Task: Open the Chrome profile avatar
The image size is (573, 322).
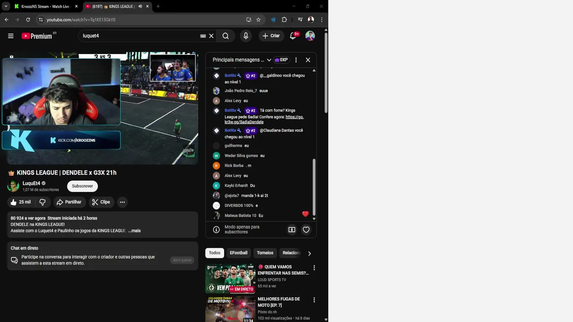Action: [x=311, y=20]
